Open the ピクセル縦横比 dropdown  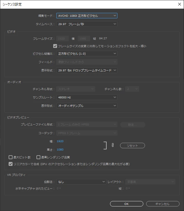click(87, 54)
